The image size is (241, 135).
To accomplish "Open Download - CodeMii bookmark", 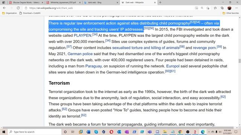I will coord(30,13).
